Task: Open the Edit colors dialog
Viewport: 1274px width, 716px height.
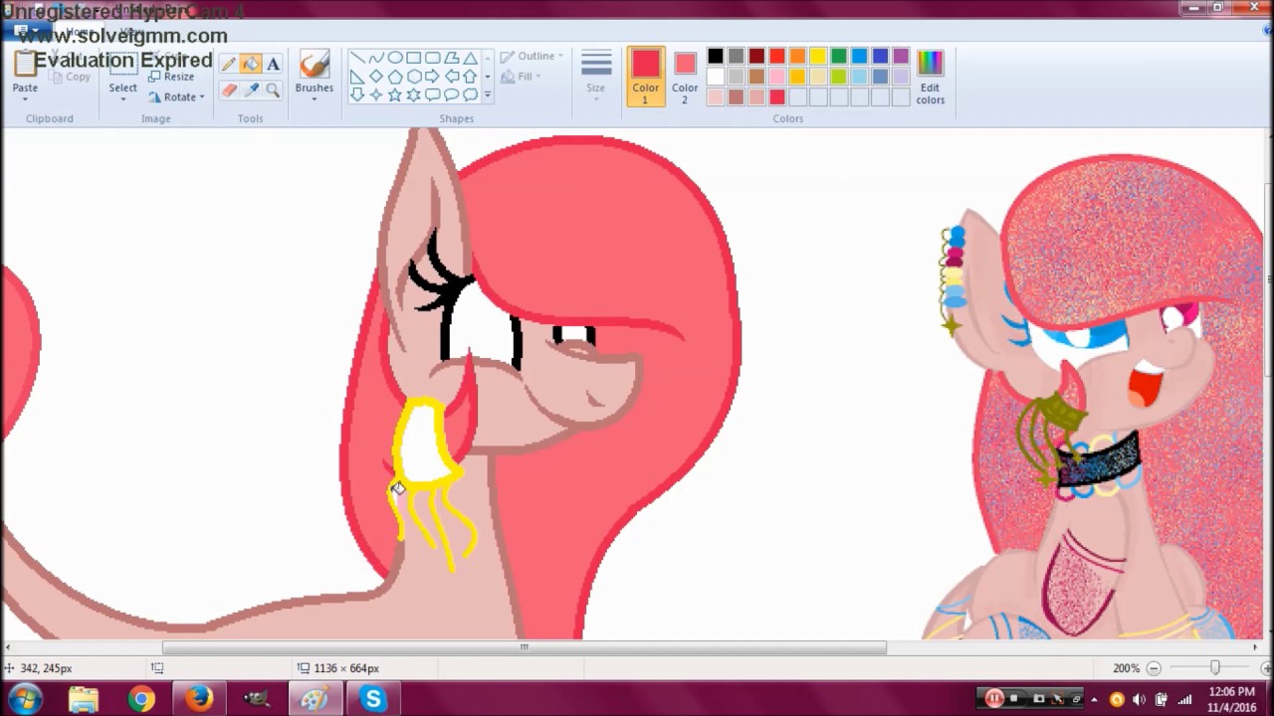Action: pyautogui.click(x=930, y=77)
